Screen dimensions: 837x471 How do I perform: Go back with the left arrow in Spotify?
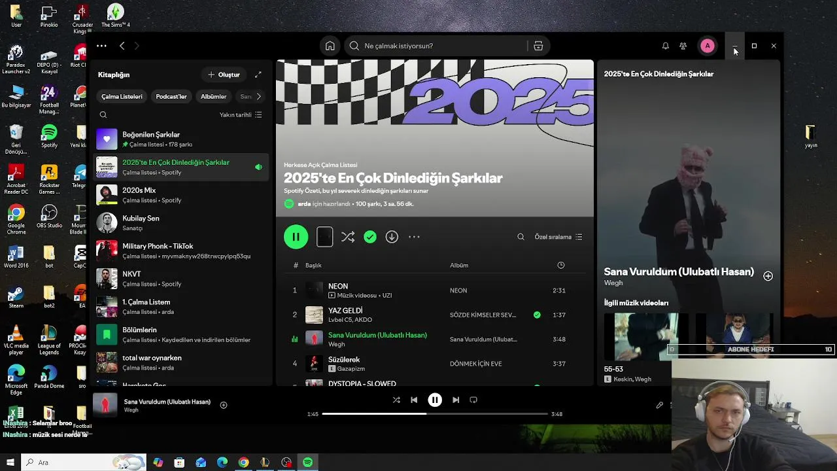(x=122, y=46)
